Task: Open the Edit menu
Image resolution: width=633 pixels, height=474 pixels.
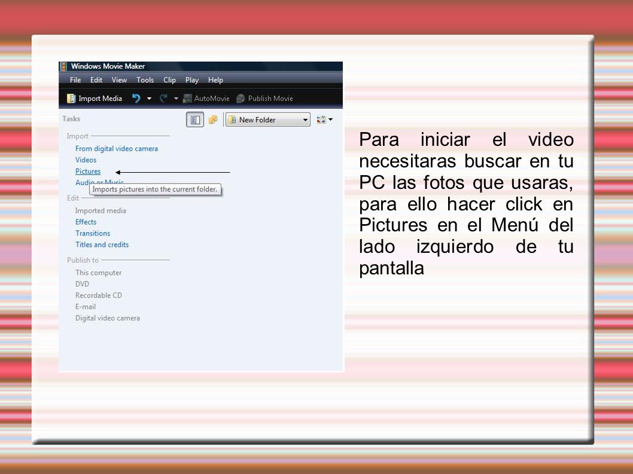Action: pyautogui.click(x=96, y=80)
